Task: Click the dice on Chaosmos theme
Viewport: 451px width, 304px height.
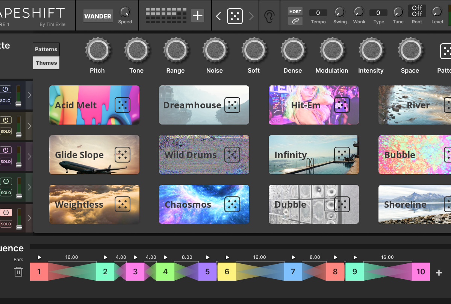Action: 232,204
